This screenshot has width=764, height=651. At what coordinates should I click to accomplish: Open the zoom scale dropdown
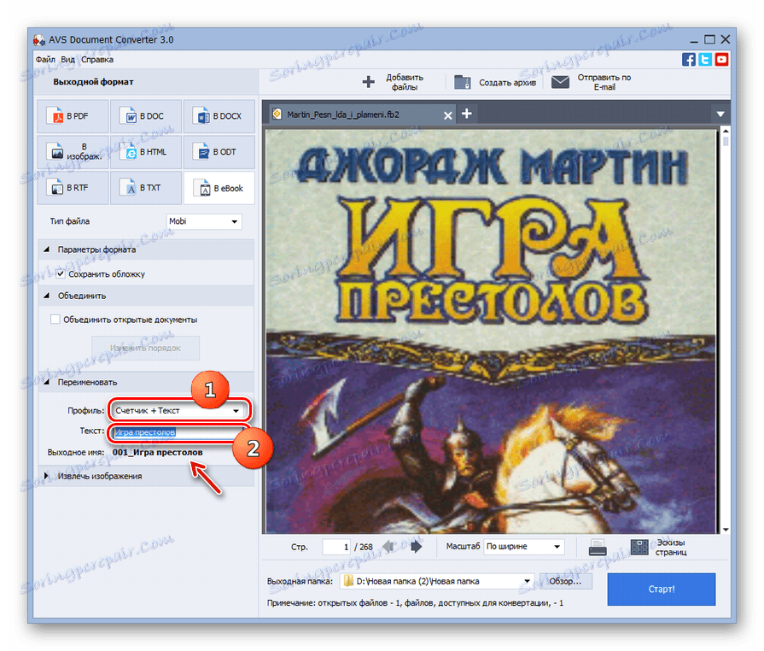(x=524, y=547)
